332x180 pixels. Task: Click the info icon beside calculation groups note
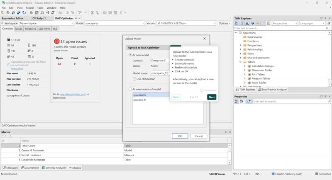[x=9, y=65]
